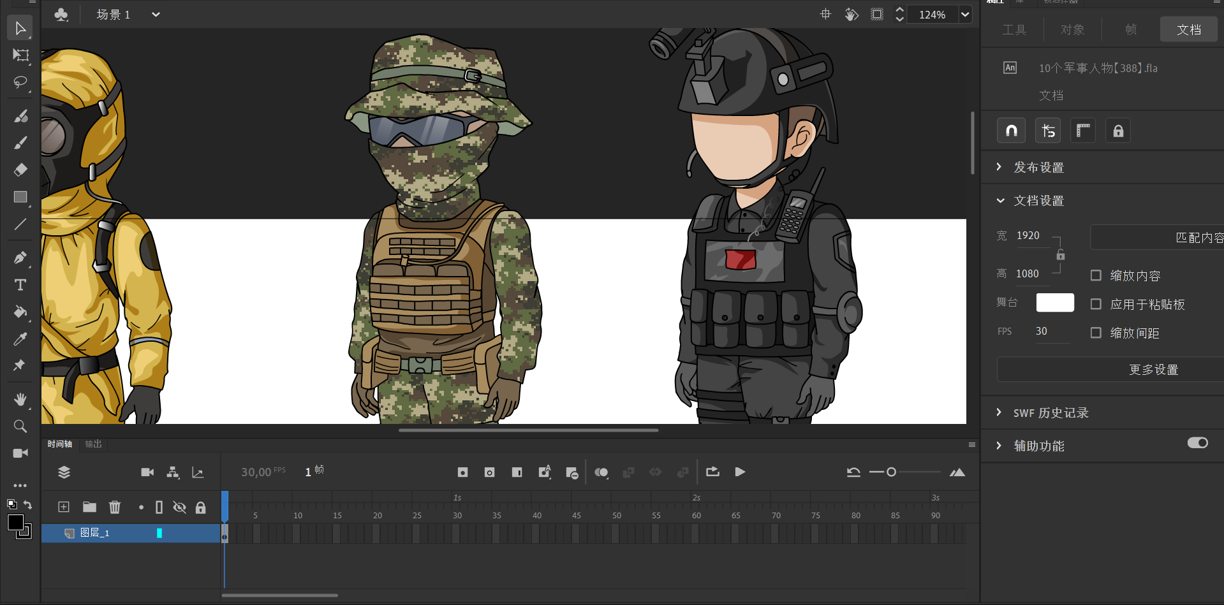Check the 应用于粘贴板 option
Viewport: 1224px width, 605px height.
(1096, 304)
